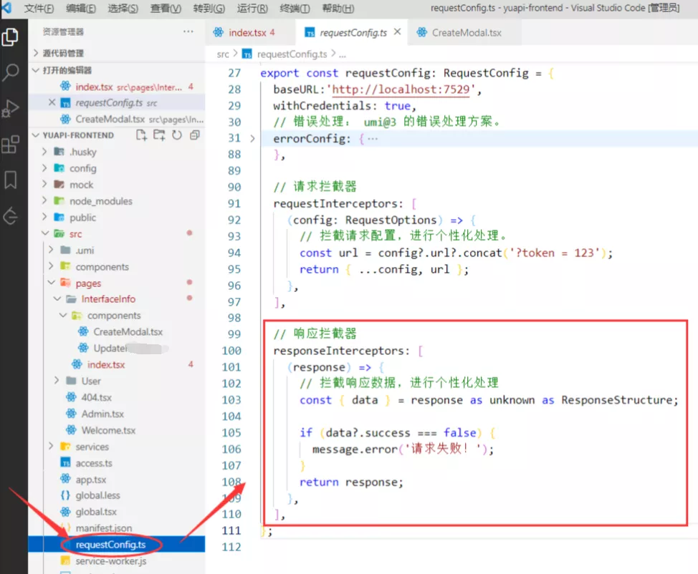Click the breadcrumb ellipsis symbol
698x574 pixels.
pyautogui.click(x=343, y=54)
